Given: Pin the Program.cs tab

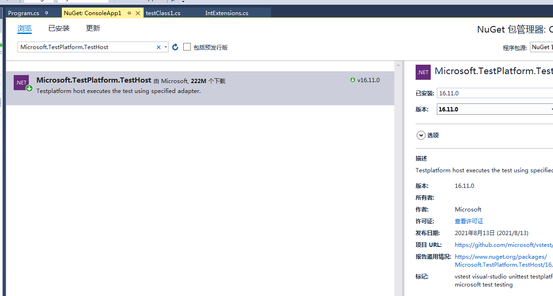Looking at the screenshot, I should tap(46, 13).
